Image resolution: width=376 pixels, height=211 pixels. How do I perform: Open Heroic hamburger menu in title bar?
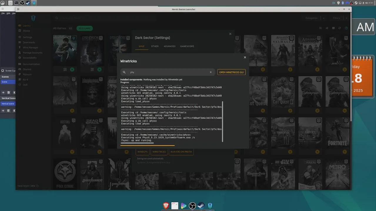pyautogui.click(x=18, y=9)
